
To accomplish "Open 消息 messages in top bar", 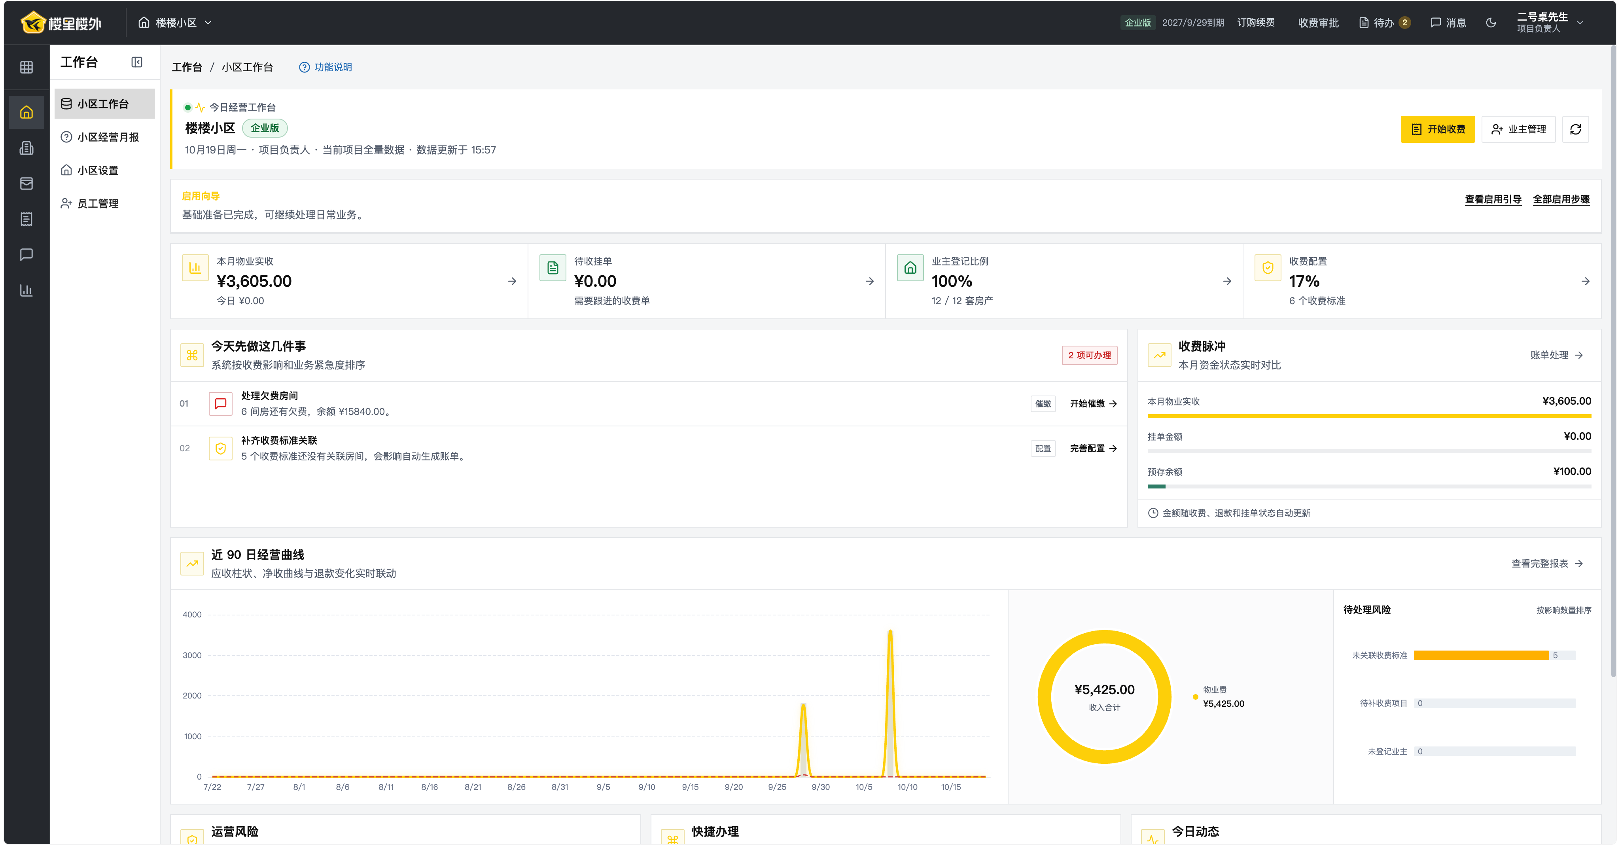I will tap(1448, 23).
